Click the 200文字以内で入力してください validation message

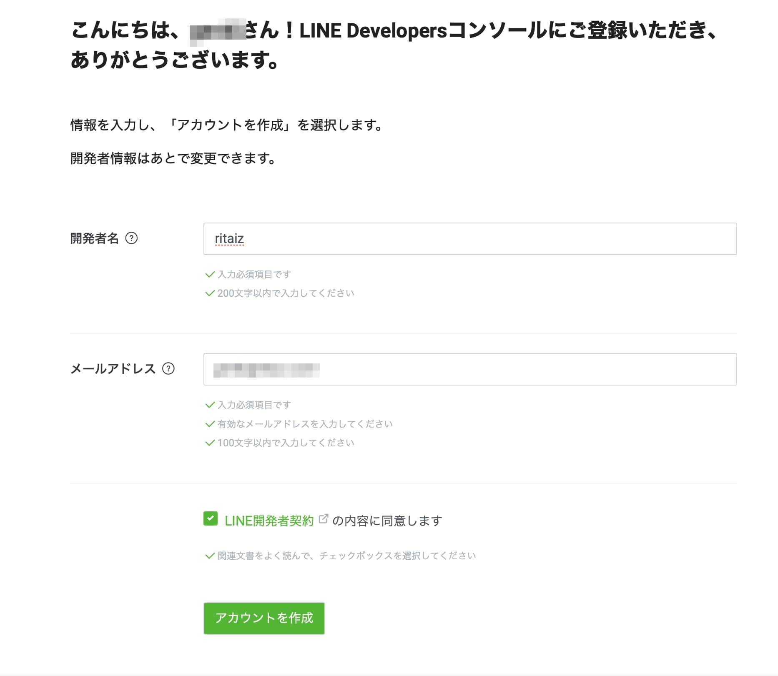[x=286, y=293]
